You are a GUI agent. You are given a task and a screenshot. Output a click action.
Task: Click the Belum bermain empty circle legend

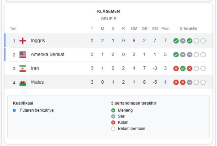[x=113, y=129]
